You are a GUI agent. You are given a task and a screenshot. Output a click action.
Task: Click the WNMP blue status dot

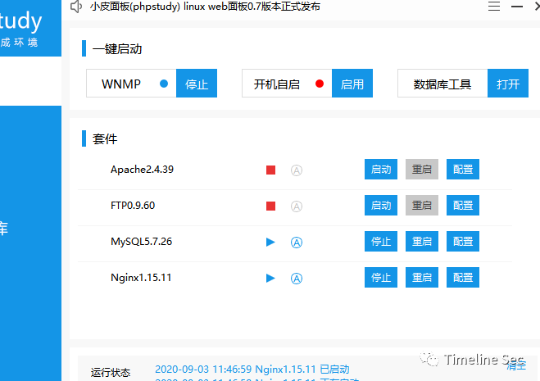click(x=164, y=84)
